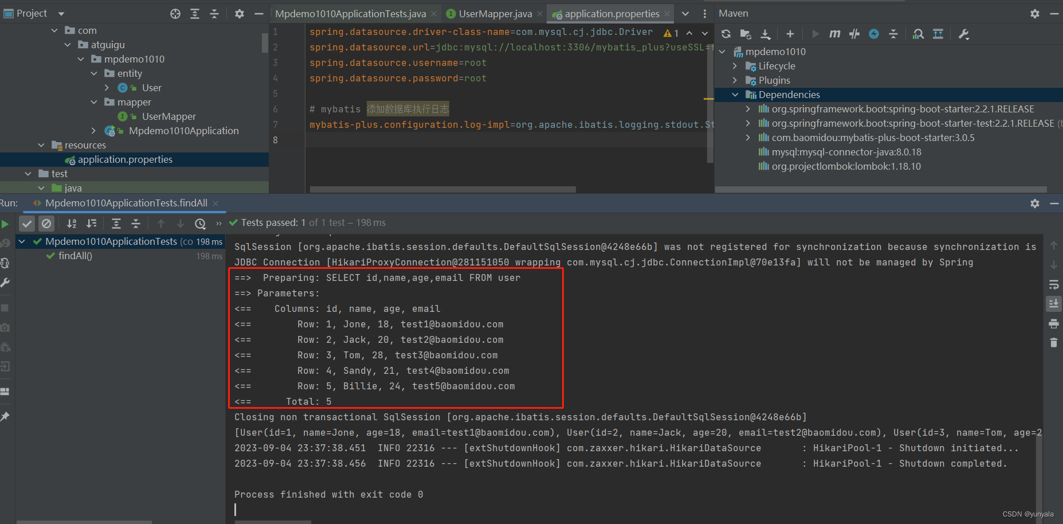Select lombok:1.18.10 dependency

click(x=846, y=166)
